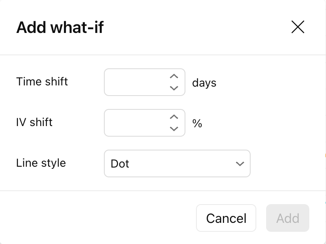Screen dimensions: 326x244
Task: Decrease the Time shift days value
Action: [x=174, y=88]
